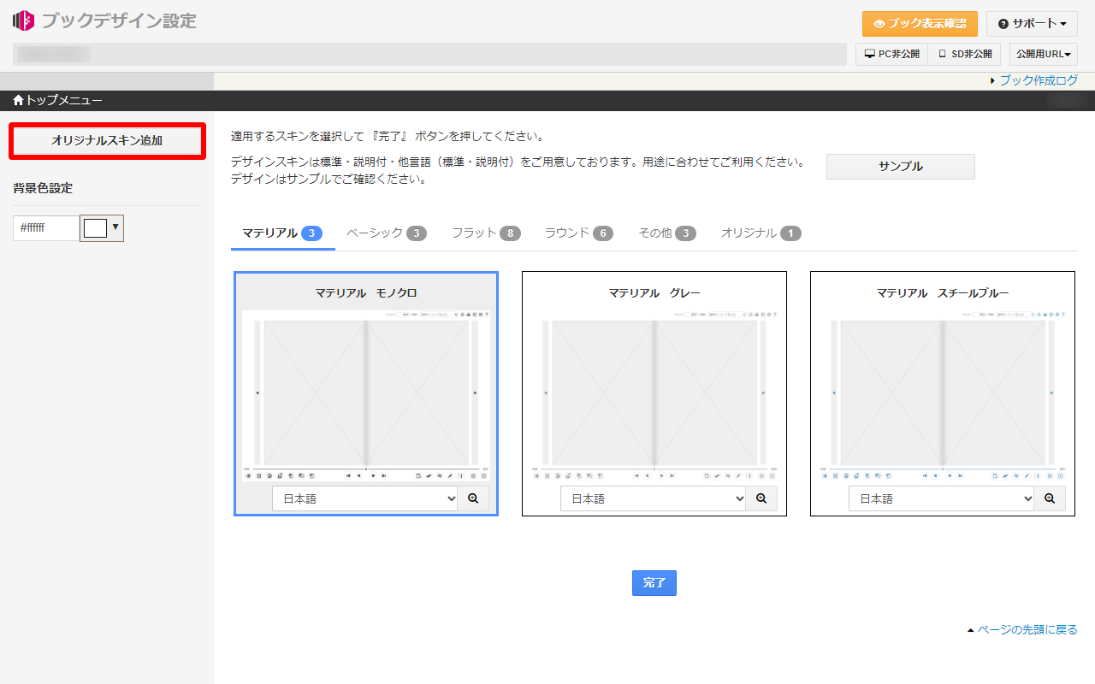Click the monitor icon on PC非公開 button

tap(869, 53)
